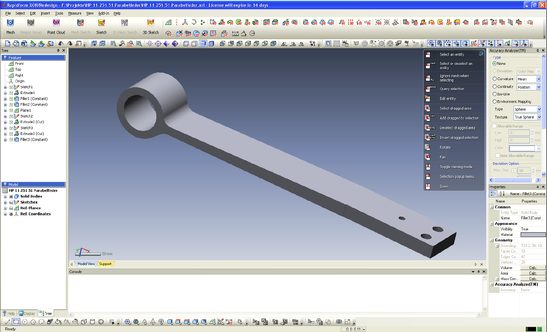Open the Texture True Sphere dropdown

pos(527,117)
